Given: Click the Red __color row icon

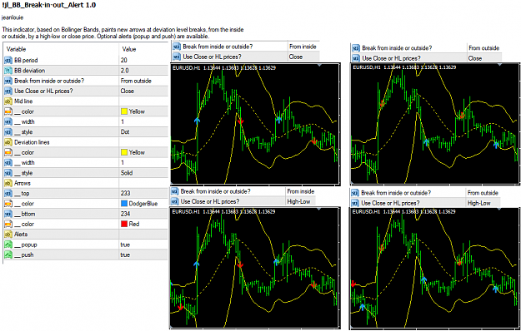Looking at the screenshot, I should pos(8,225).
